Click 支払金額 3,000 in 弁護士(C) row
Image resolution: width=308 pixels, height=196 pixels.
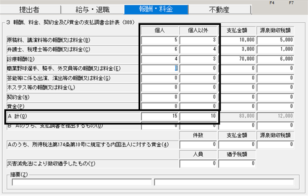[x=237, y=49]
